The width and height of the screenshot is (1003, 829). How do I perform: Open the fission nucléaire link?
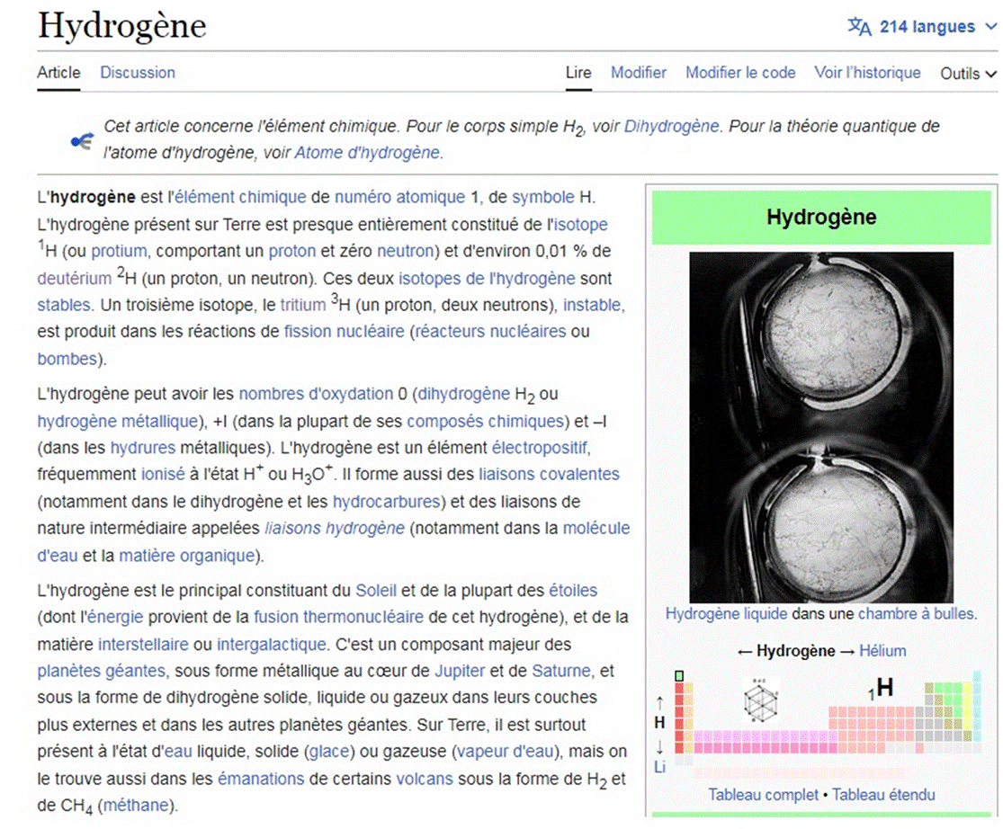click(x=345, y=332)
